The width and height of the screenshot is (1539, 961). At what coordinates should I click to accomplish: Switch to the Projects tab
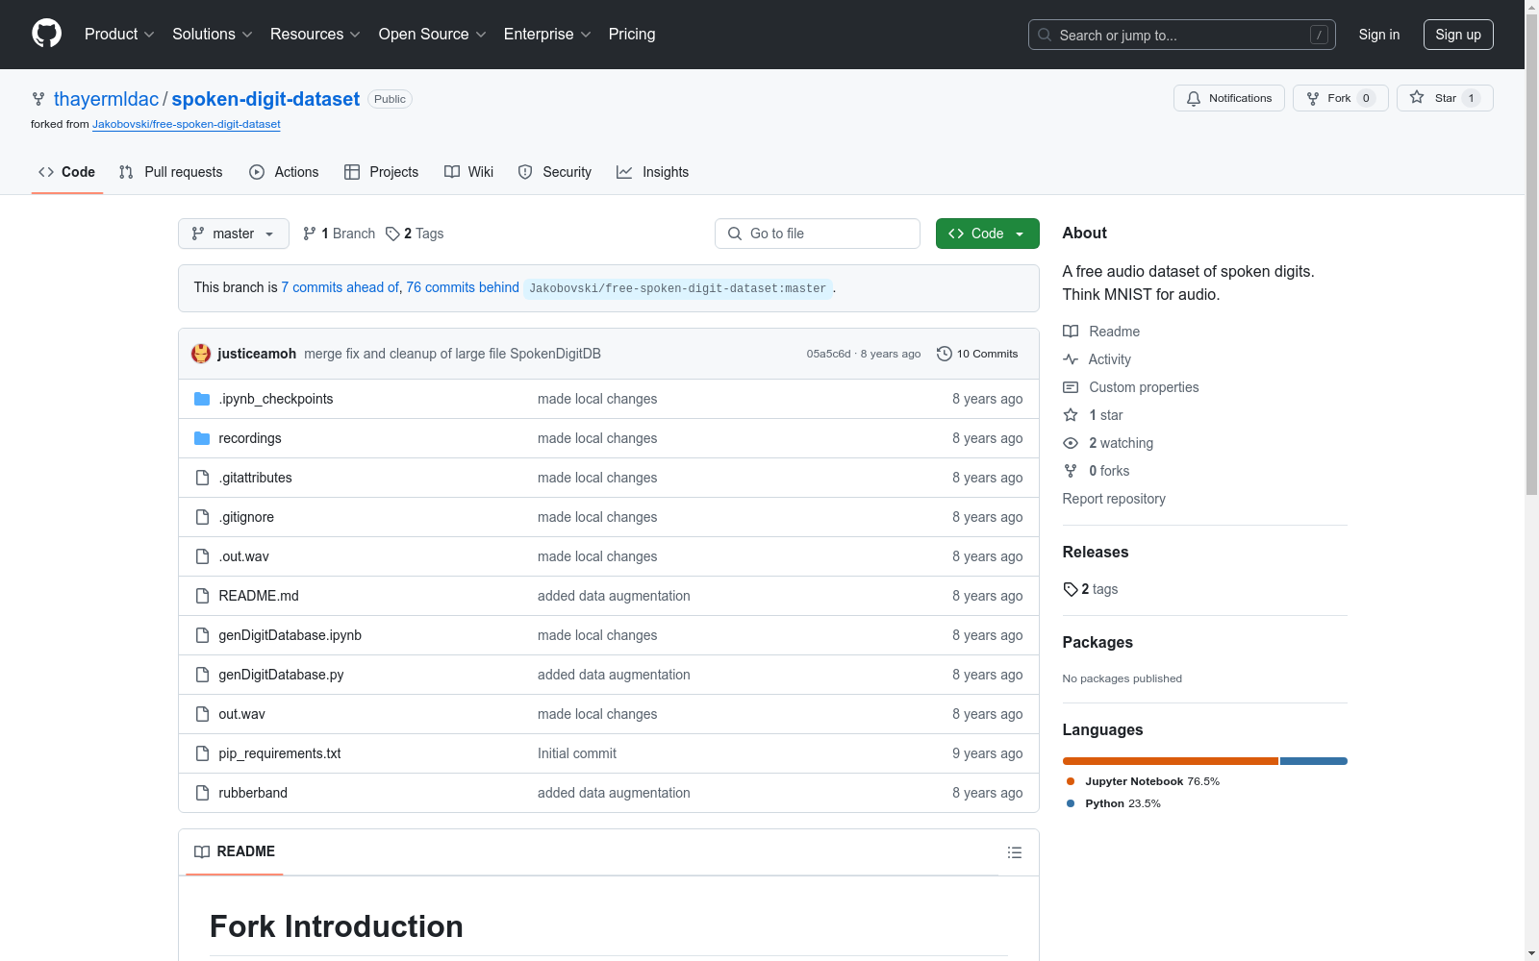click(382, 172)
